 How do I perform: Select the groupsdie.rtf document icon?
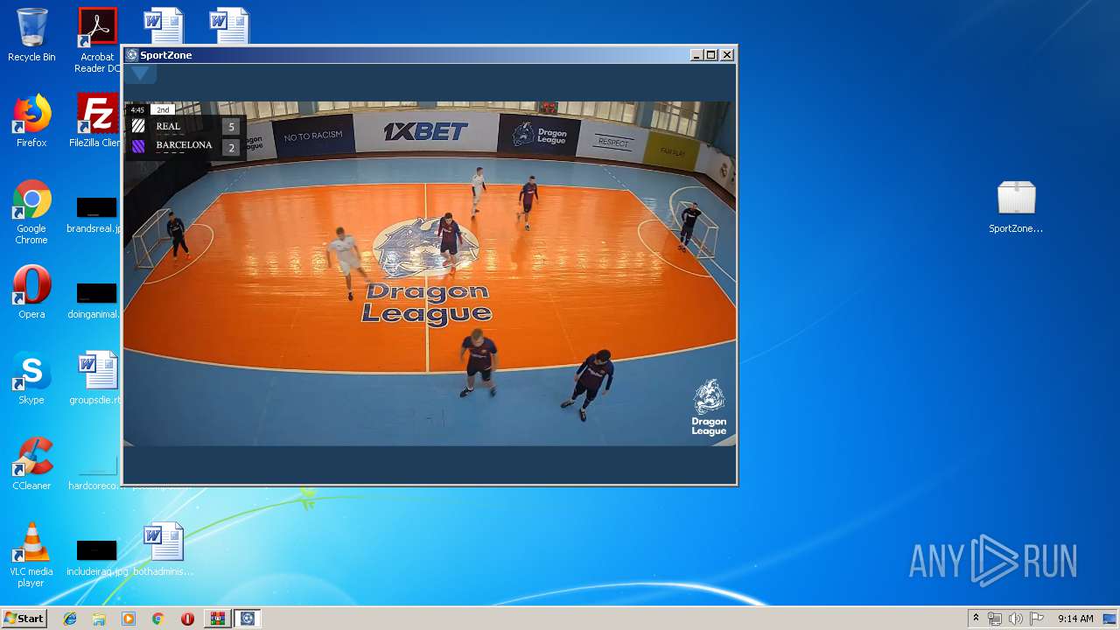coord(96,378)
